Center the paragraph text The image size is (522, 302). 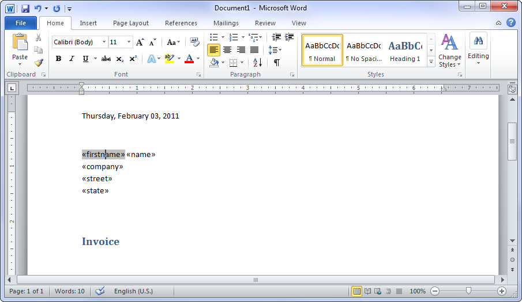[227, 50]
